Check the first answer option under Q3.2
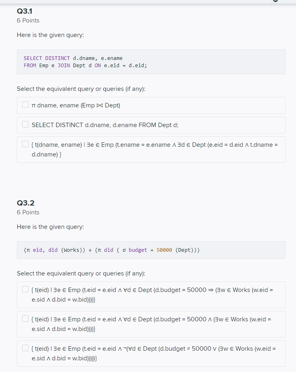The width and height of the screenshot is (296, 372). (x=25, y=289)
